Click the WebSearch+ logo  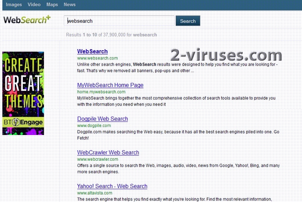[27, 20]
